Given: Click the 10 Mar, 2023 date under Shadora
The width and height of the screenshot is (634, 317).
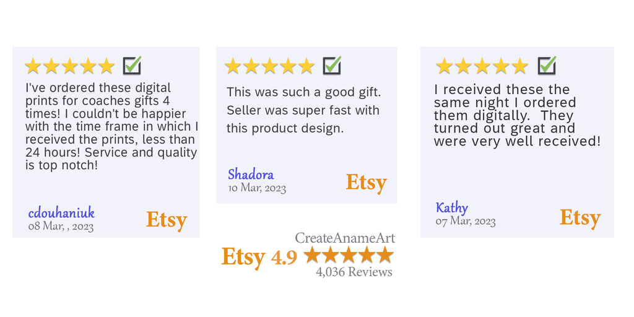Looking at the screenshot, I should (x=257, y=188).
